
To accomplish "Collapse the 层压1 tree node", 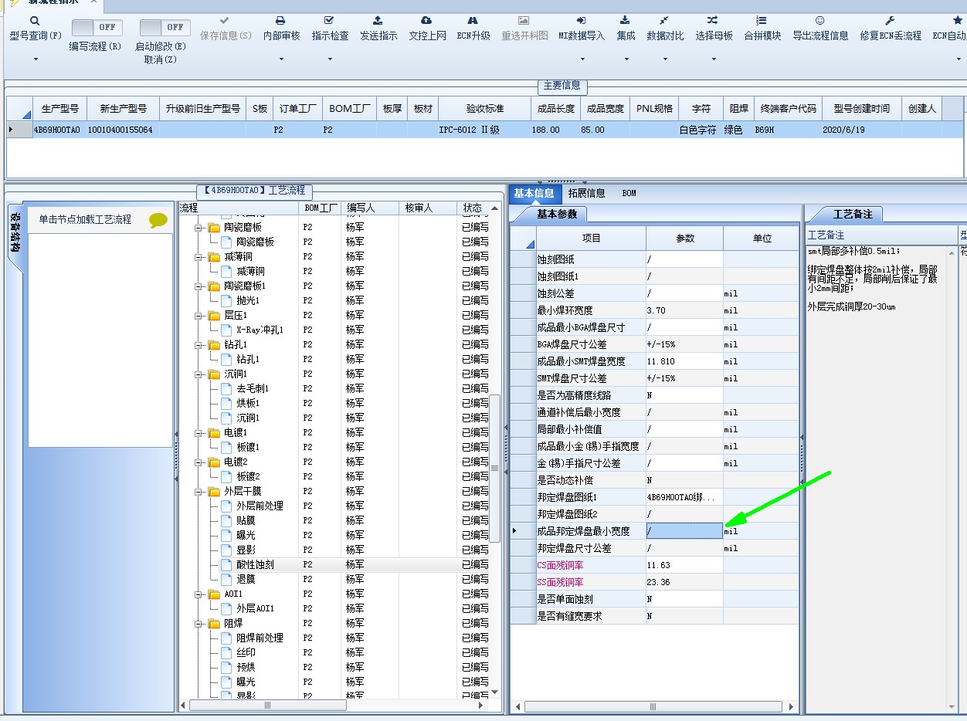I will (x=198, y=316).
